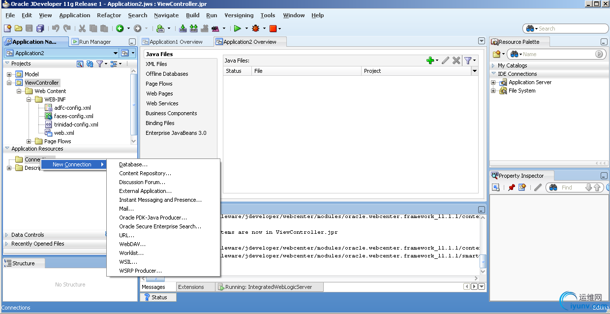This screenshot has width=610, height=314.
Task: Open the Versioning menu
Action: [x=239, y=15]
